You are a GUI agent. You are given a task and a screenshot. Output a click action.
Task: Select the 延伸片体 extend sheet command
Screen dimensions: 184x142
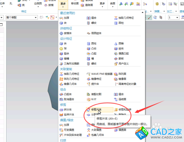(x=67, y=114)
